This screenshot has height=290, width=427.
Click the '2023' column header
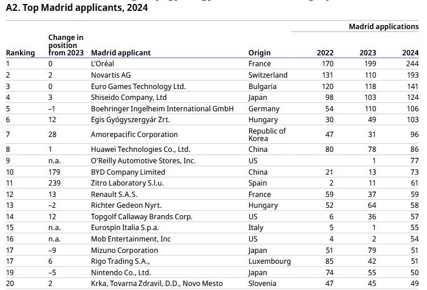[368, 53]
